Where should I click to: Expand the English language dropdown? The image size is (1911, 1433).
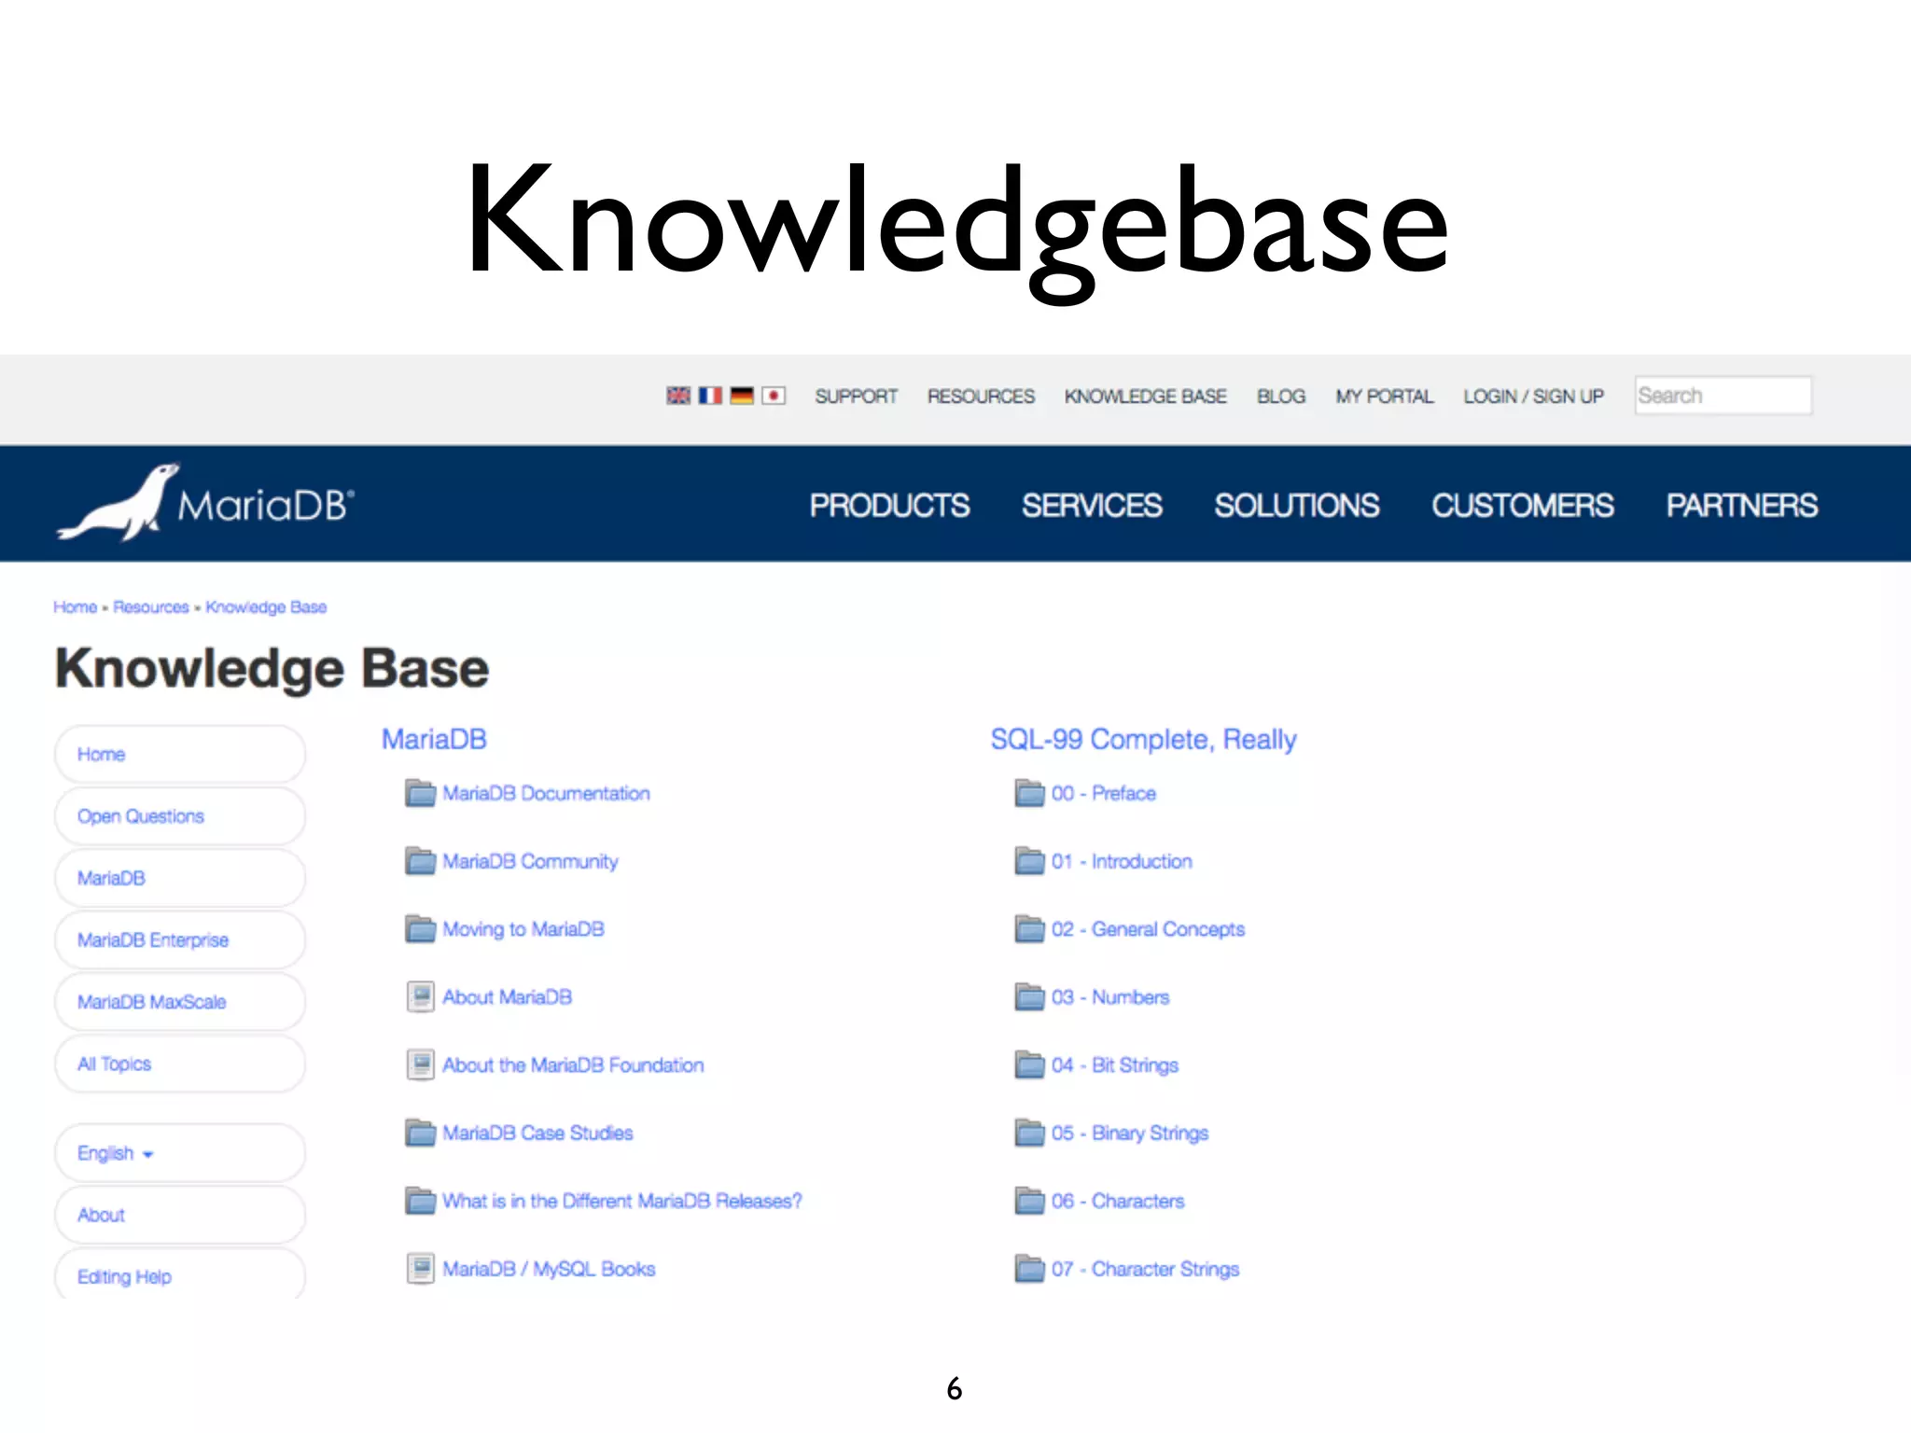coord(180,1153)
